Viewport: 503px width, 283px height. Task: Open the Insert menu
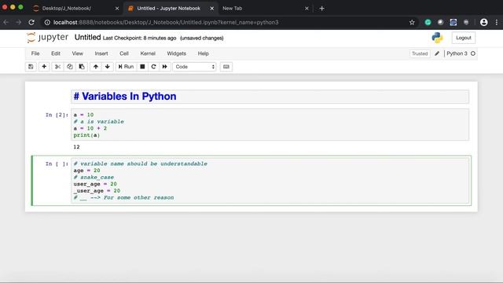tap(101, 53)
